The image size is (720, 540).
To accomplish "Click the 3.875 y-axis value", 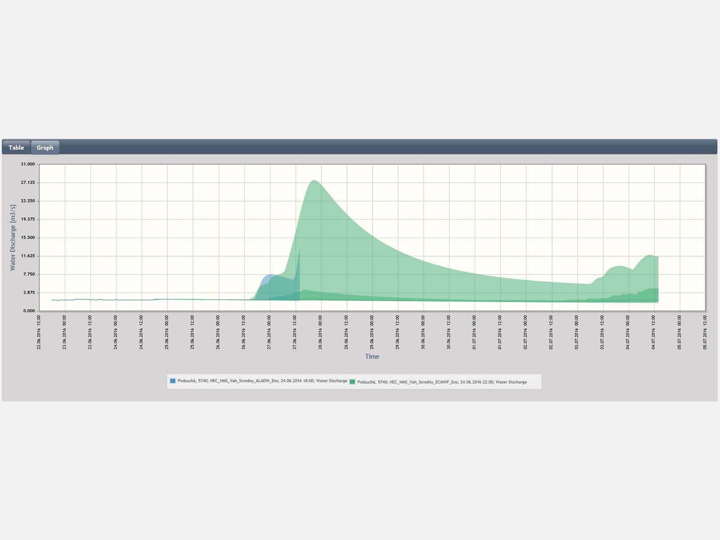I will coord(29,293).
